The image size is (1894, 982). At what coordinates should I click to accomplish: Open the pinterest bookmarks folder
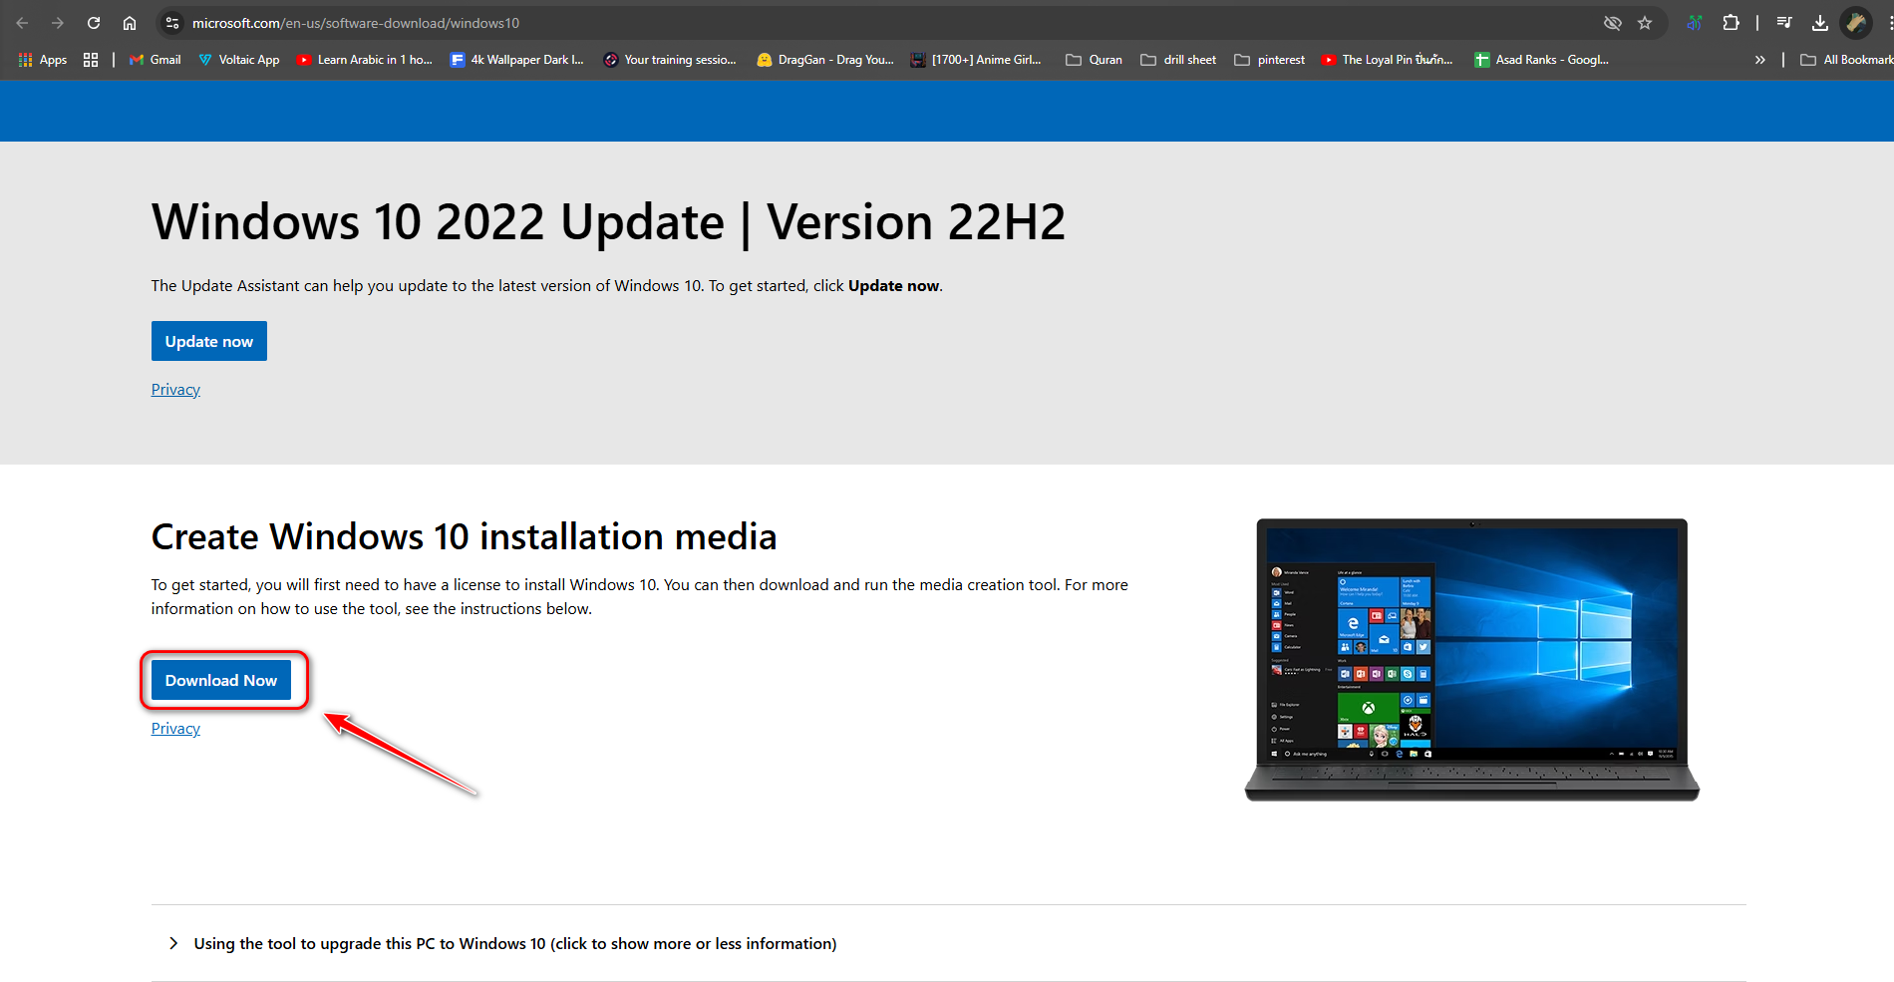pyautogui.click(x=1270, y=60)
